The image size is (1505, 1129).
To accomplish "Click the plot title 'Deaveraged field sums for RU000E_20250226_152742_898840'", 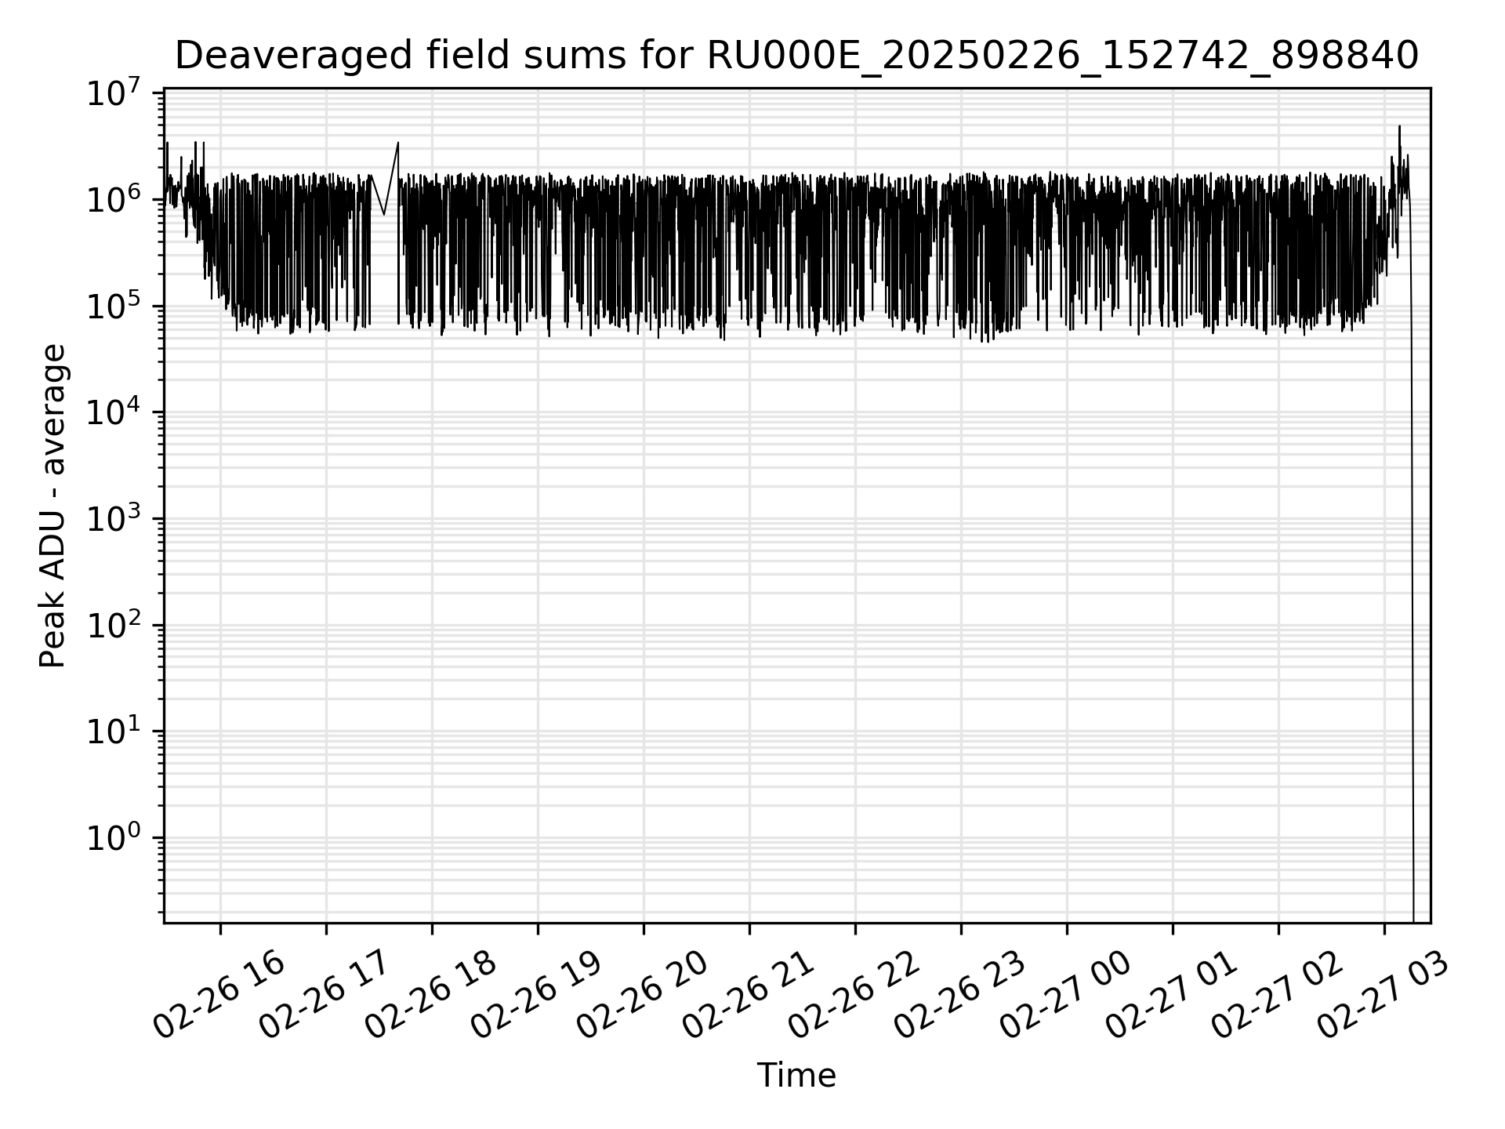I will tap(796, 56).
